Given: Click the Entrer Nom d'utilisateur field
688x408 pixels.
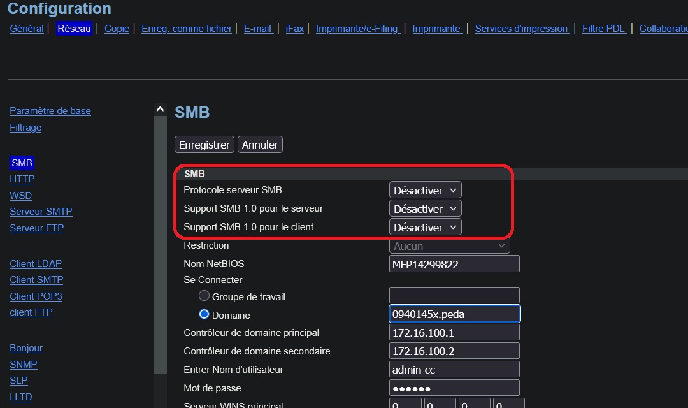Looking at the screenshot, I should click(x=454, y=370).
